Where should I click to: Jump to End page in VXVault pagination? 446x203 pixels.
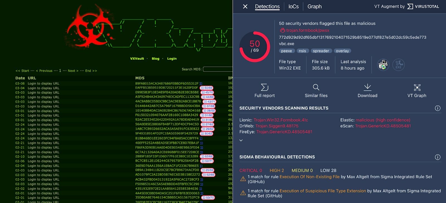tap(91, 71)
